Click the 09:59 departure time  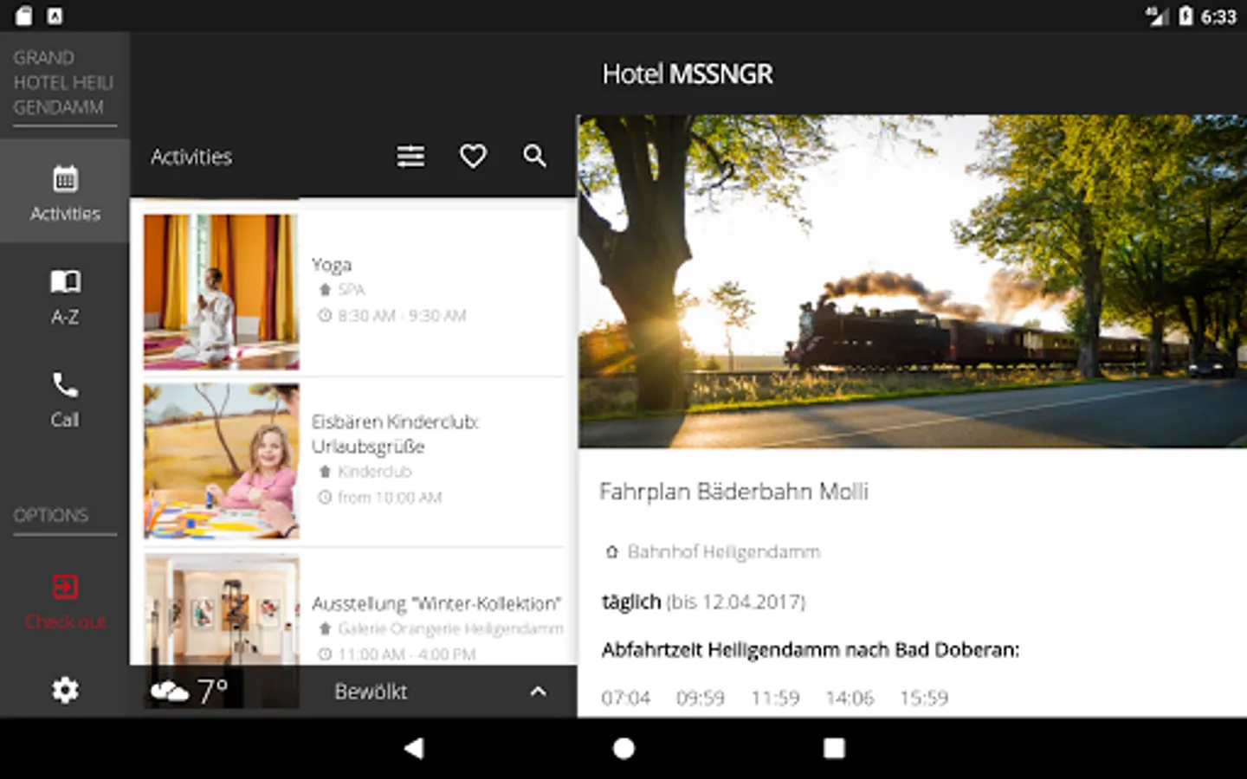point(700,698)
